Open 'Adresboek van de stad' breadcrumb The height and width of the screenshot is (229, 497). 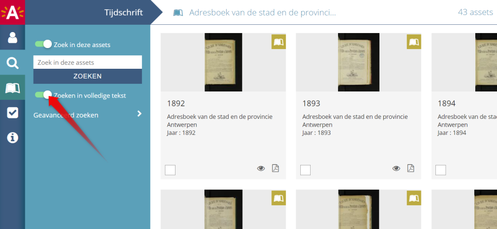click(x=262, y=12)
